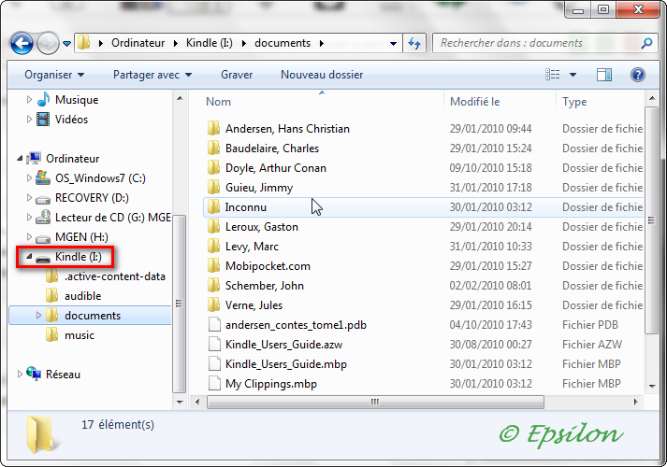The width and height of the screenshot is (667, 467).
Task: Open recent pages dropdown beside Forward arrow
Action: tap(66, 43)
